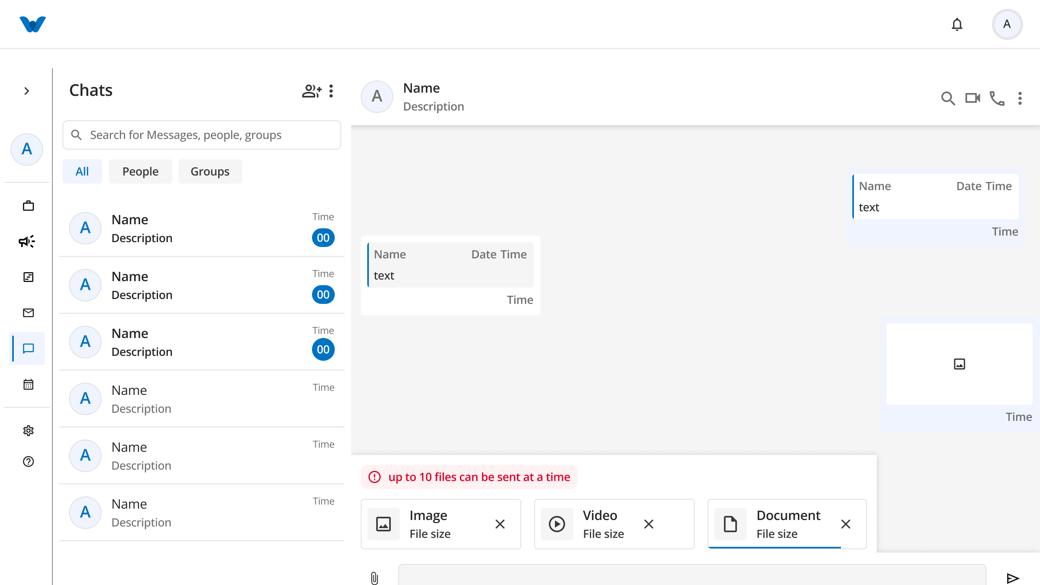Send the message with arrow icon
The image size is (1040, 585).
point(1013,578)
